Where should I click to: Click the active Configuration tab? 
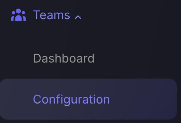[x=88, y=99]
